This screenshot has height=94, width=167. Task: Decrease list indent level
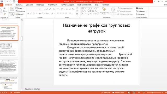pyautogui.click(x=67, y=9)
